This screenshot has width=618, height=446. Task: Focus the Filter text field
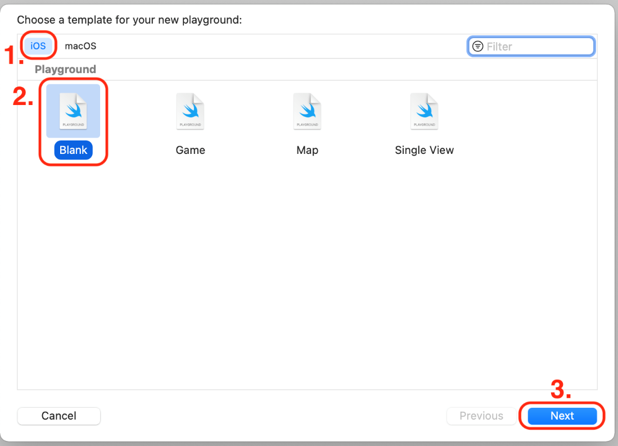point(537,47)
